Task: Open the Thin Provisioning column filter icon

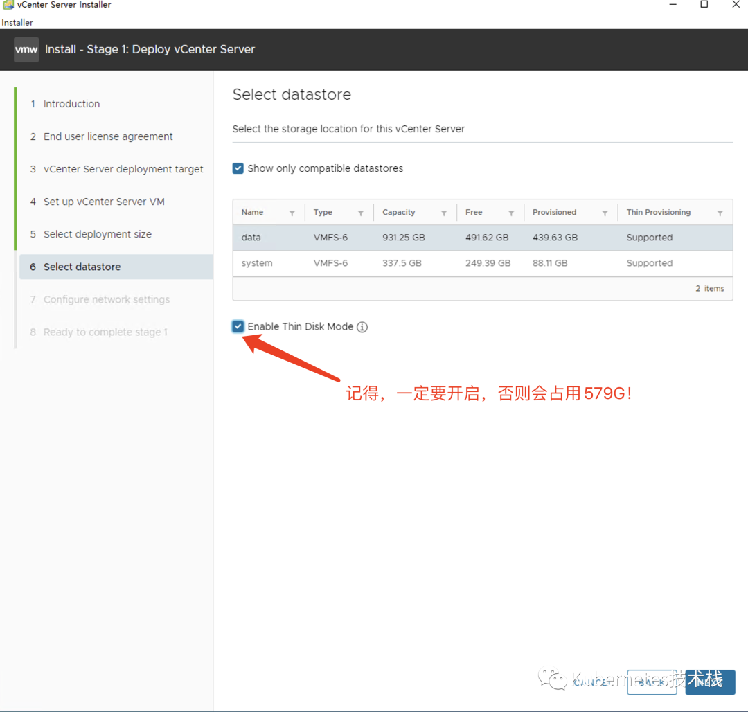Action: point(720,213)
